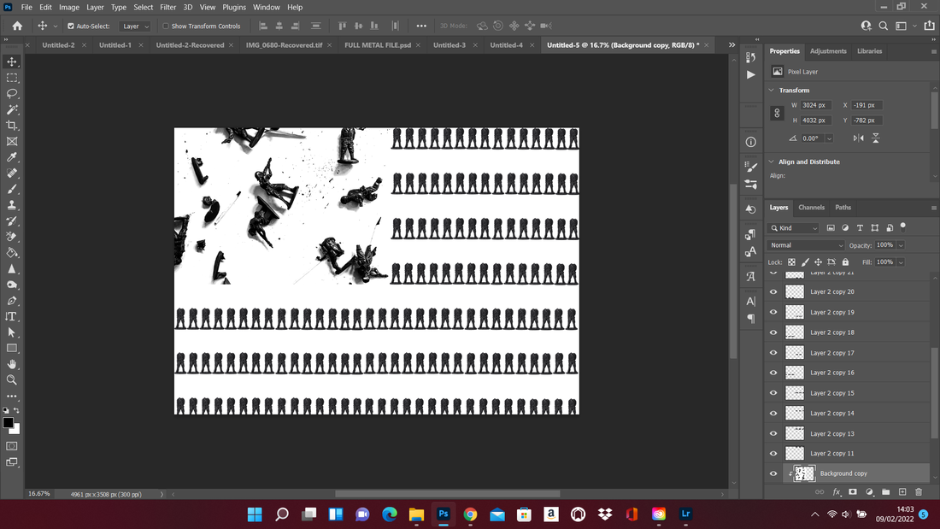Click the foreground color swatch
This screenshot has height=529, width=940.
tap(8, 422)
